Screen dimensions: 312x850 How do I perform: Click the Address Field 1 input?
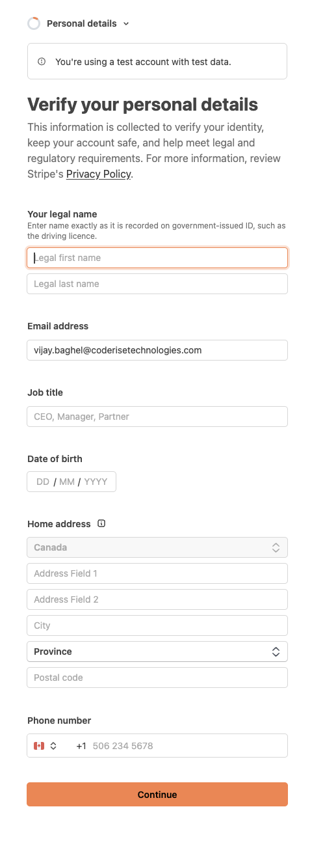pos(157,573)
